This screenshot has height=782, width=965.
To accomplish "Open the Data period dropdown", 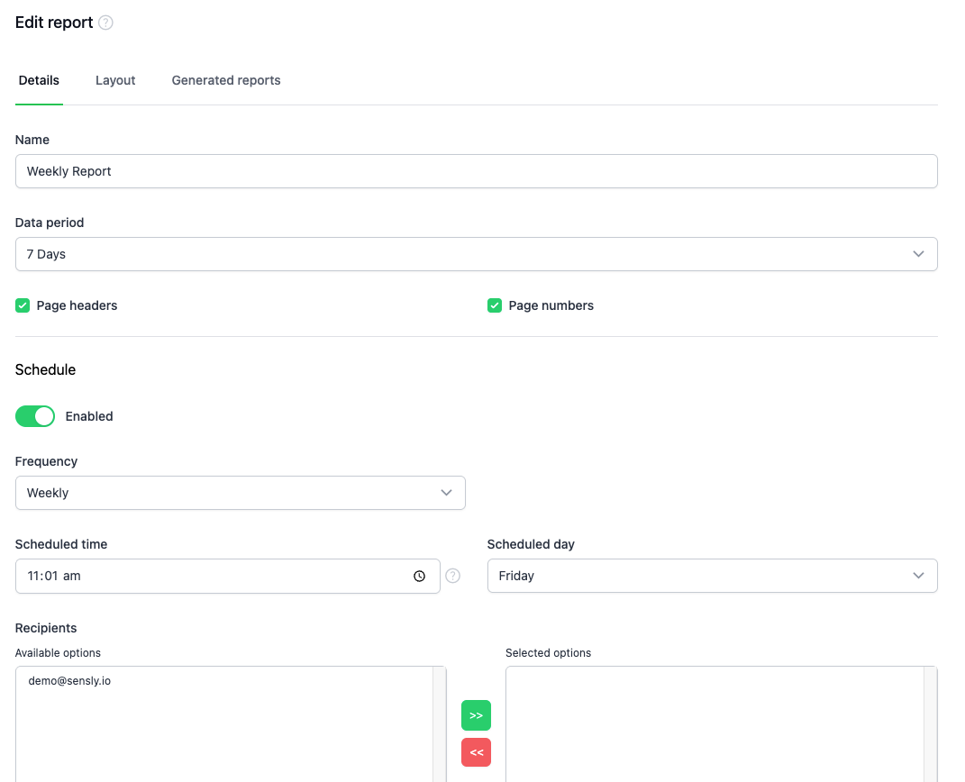I will click(476, 254).
